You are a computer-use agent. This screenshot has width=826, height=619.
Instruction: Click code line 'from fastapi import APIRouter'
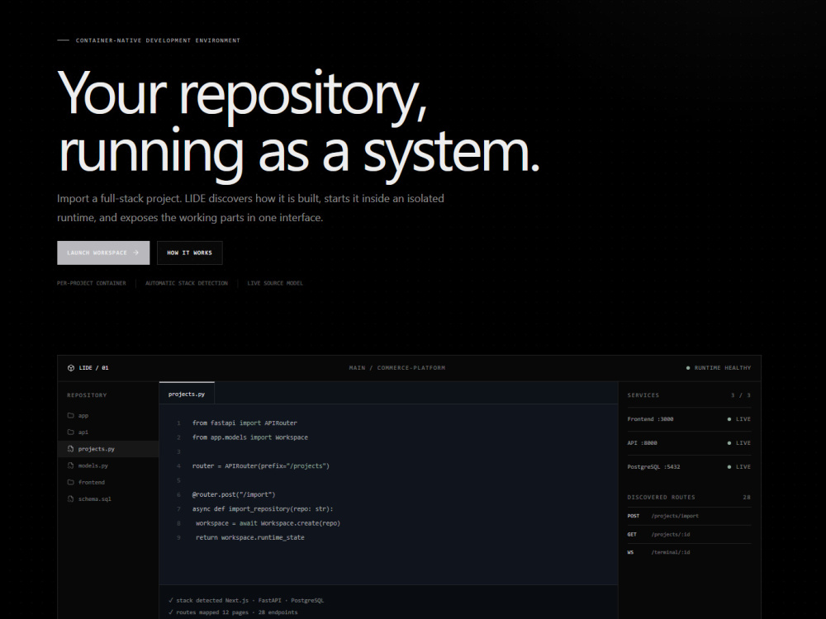pos(244,423)
